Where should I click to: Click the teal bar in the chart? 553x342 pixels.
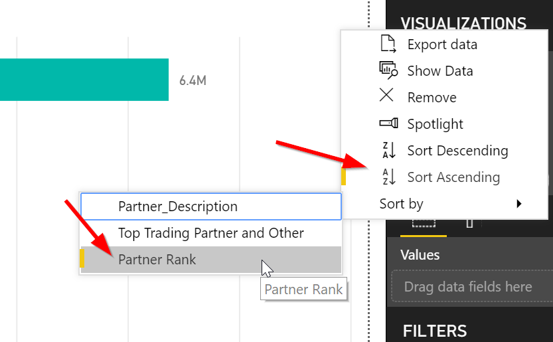click(x=83, y=80)
